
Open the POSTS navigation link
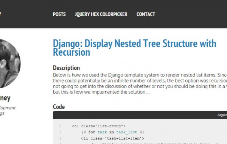[x=59, y=14]
